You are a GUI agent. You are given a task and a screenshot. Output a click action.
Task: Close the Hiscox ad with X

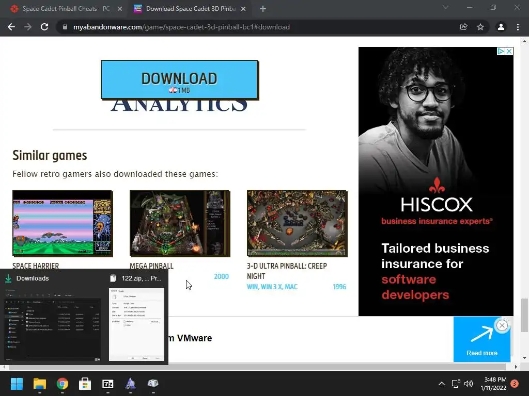[x=509, y=51]
